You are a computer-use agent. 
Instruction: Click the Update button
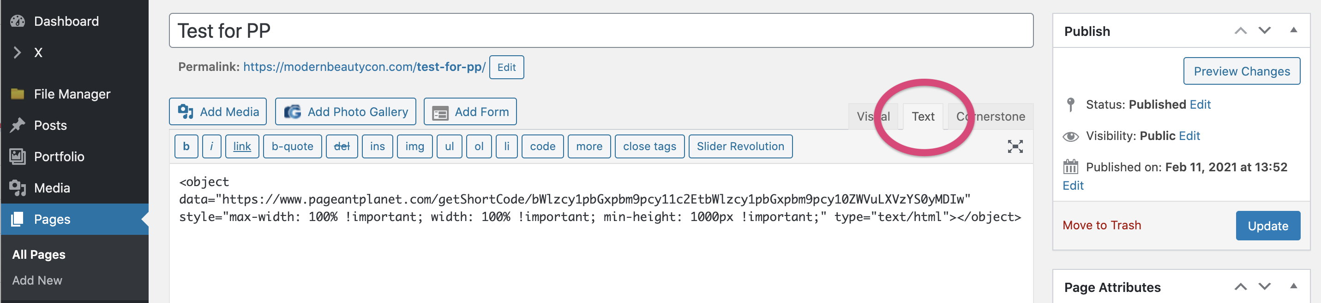click(x=1267, y=226)
